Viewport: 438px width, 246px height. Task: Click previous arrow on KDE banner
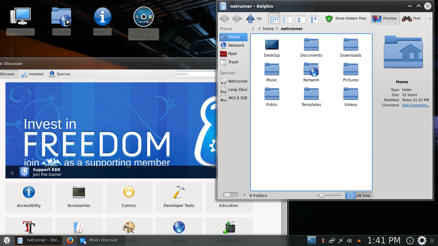(12, 173)
